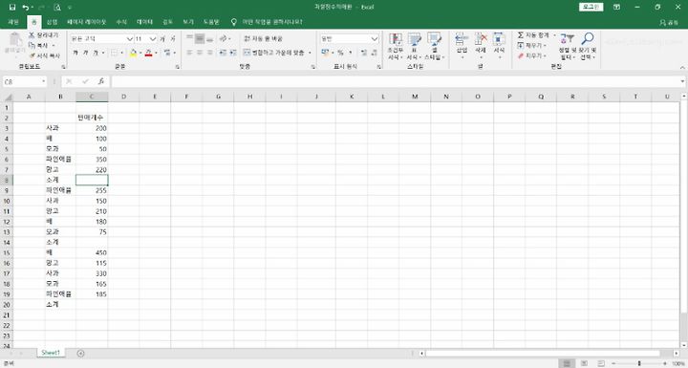Toggle middle vertical alignment
Viewport: 688px width, 368px height.
coord(200,38)
